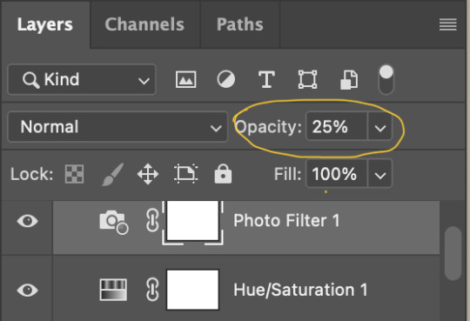Viewport: 470px width, 321px height.
Task: Switch to the Paths tab
Action: [x=240, y=24]
